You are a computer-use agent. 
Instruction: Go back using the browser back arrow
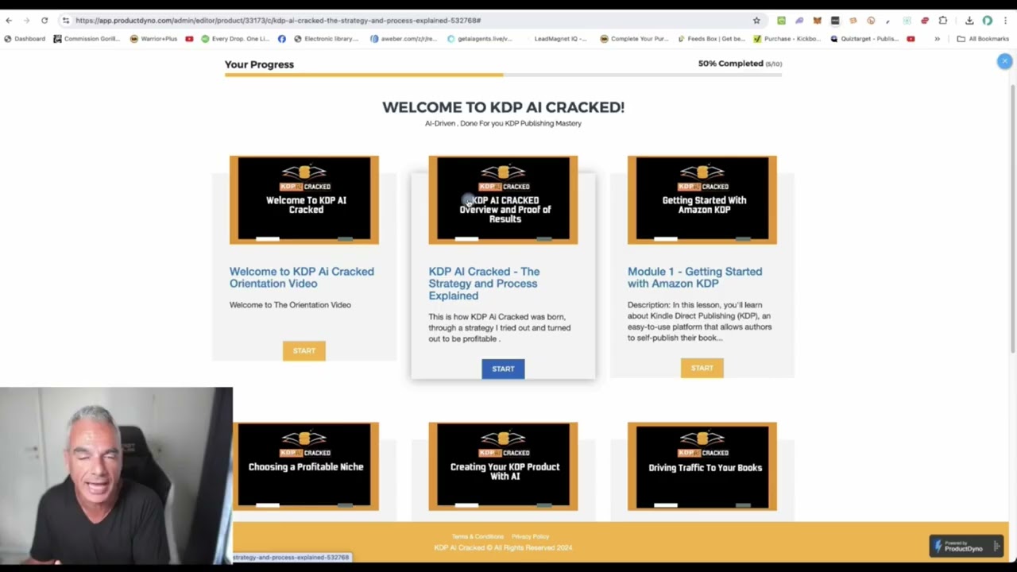(9, 21)
